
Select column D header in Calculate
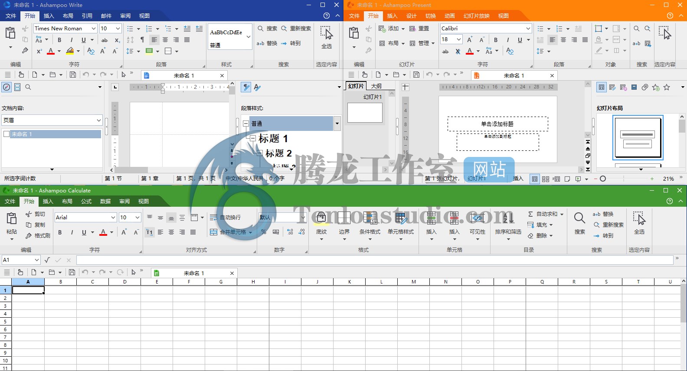pyautogui.click(x=125, y=282)
